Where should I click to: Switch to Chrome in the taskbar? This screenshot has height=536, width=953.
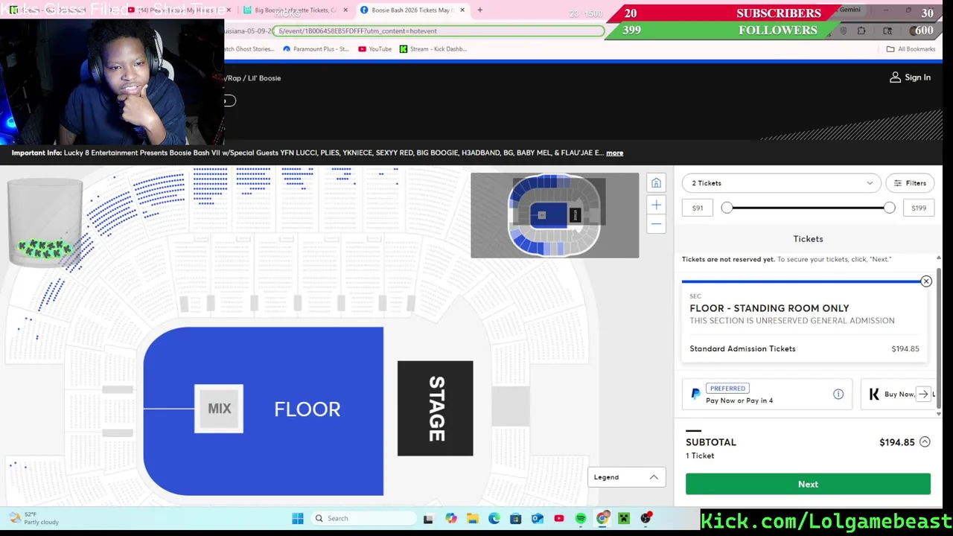point(602,519)
